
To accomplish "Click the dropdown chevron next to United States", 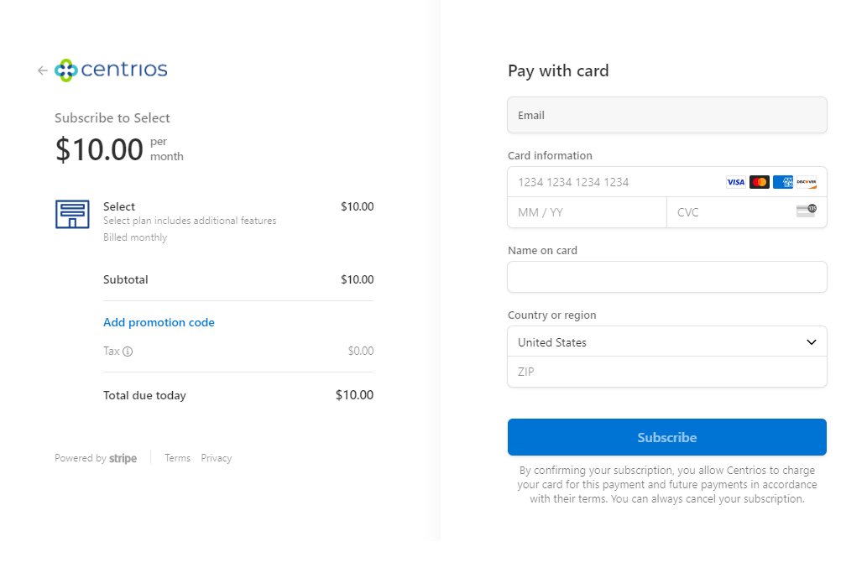I will pyautogui.click(x=812, y=342).
